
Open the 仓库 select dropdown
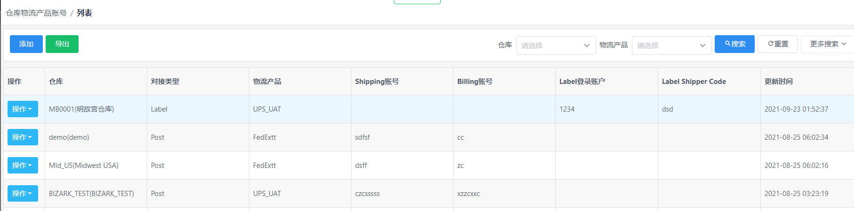pos(556,45)
